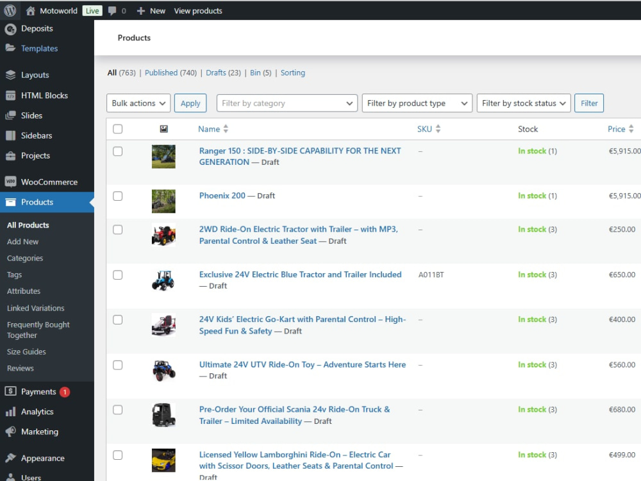
Task: Check the Ultimate 24V UTV checkbox
Action: coord(118,365)
